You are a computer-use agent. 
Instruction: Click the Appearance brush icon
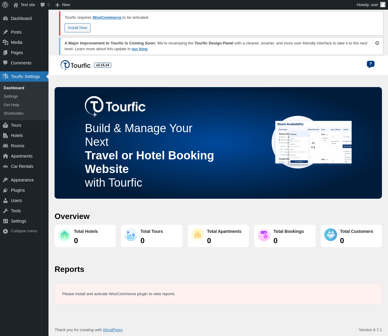[5, 180]
